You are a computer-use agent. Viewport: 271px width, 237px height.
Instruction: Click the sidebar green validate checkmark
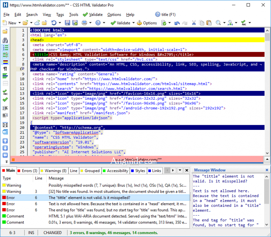(x=5, y=100)
